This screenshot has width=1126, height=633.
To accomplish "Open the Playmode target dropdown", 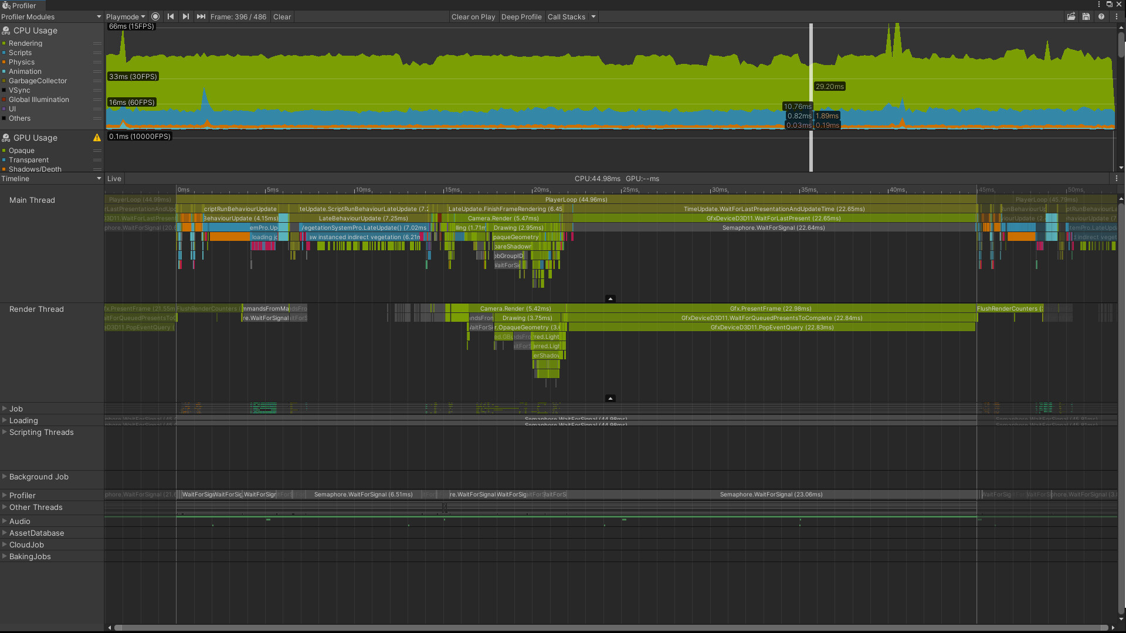I will tap(125, 16).
